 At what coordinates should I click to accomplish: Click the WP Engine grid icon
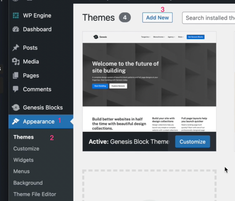coord(16,15)
